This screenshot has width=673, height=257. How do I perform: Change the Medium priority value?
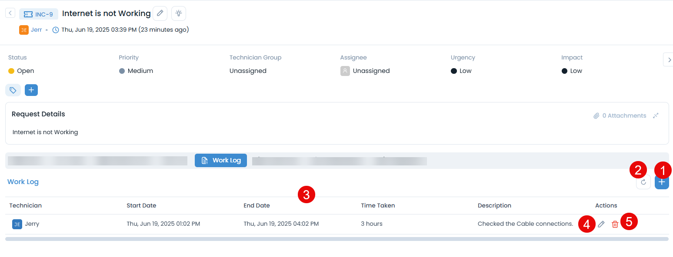click(140, 71)
